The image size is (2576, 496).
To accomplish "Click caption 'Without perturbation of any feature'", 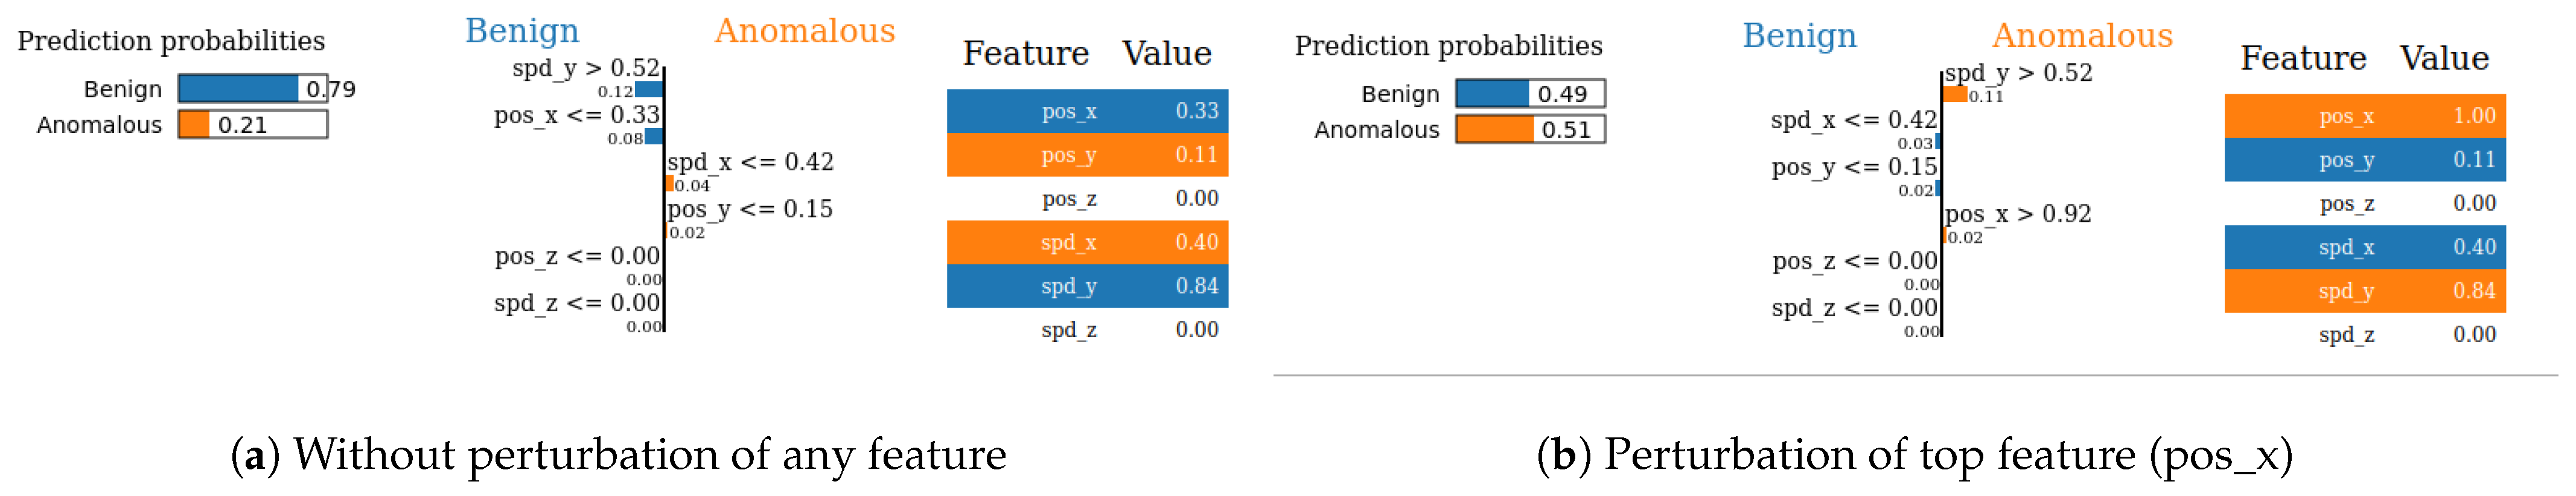I will point(618,455).
